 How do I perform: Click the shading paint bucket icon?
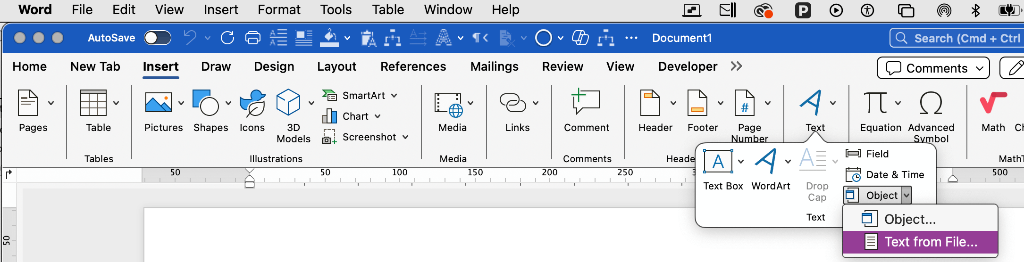[329, 38]
